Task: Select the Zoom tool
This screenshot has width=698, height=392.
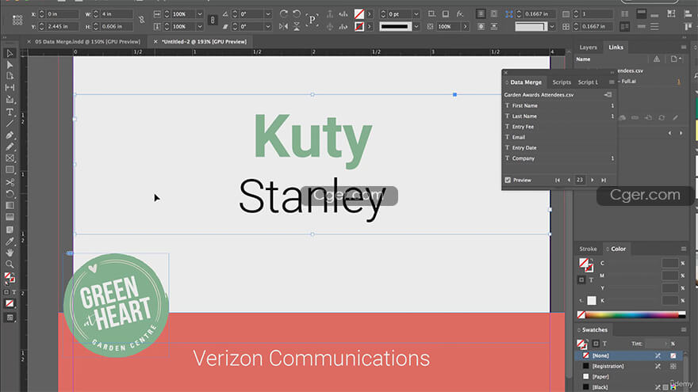Action: coord(10,264)
